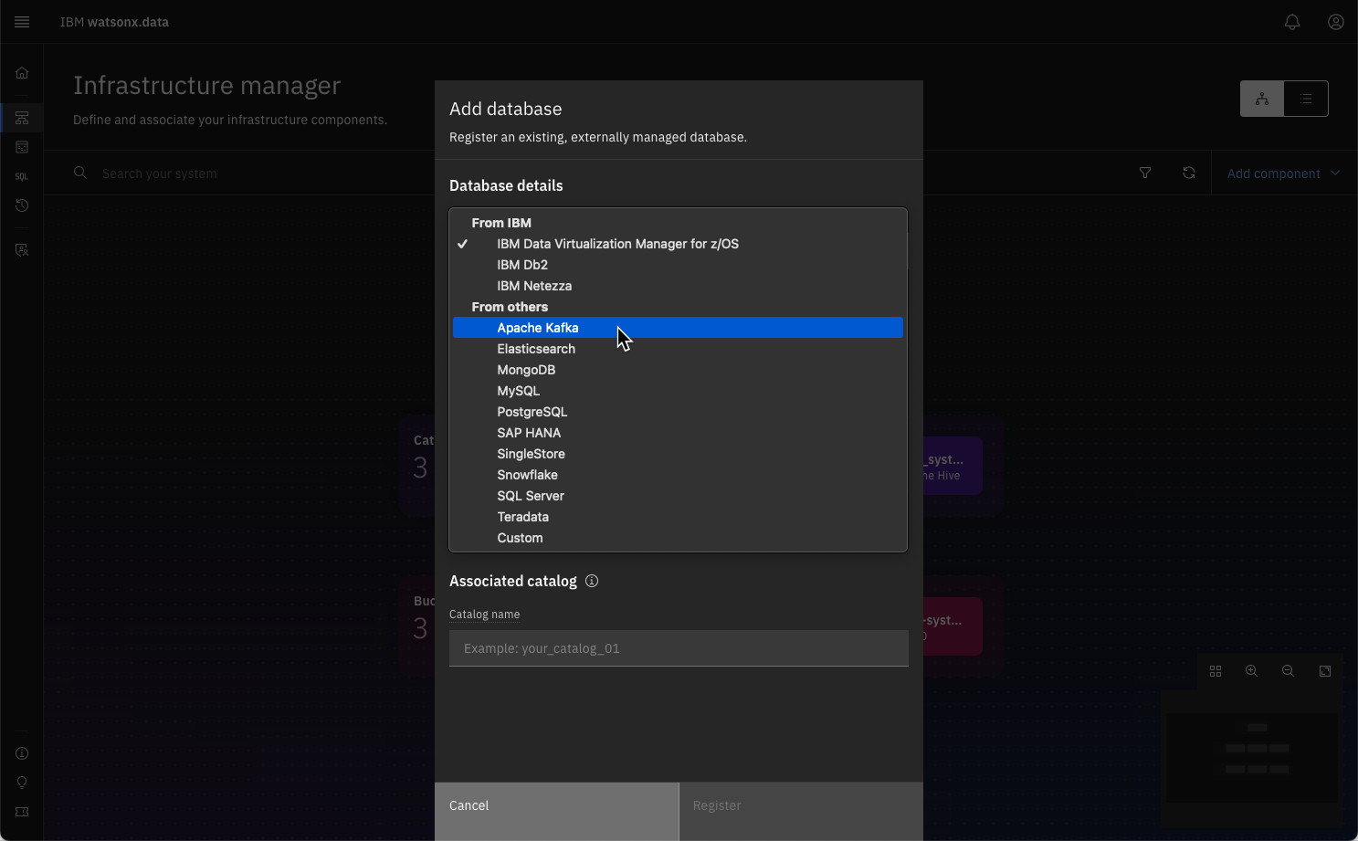Click the Catalog name input field

point(679,648)
